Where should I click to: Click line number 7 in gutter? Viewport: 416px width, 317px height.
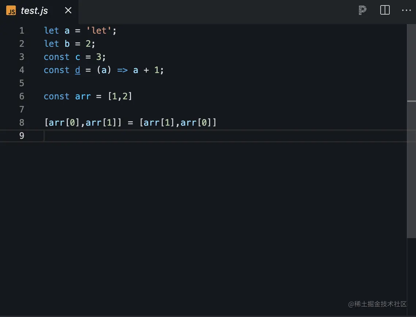click(x=22, y=110)
